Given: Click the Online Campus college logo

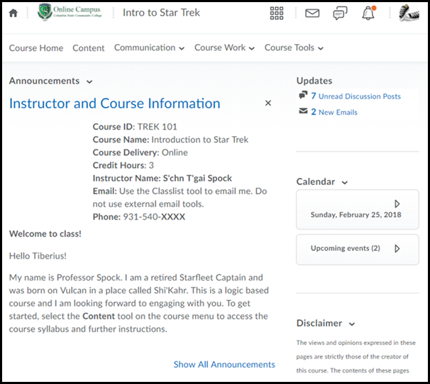Looking at the screenshot, I should coord(70,12).
